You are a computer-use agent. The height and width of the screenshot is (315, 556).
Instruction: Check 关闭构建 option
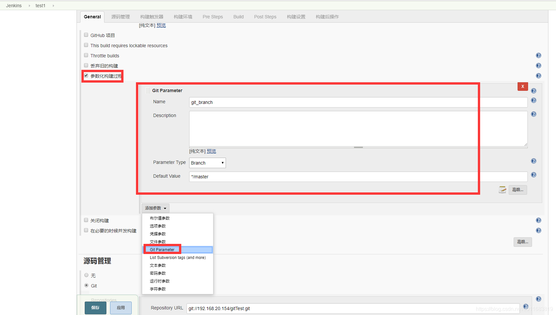click(x=86, y=220)
